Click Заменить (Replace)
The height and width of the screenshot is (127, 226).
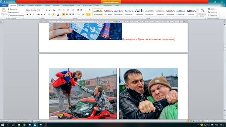pyautogui.click(x=213, y=12)
